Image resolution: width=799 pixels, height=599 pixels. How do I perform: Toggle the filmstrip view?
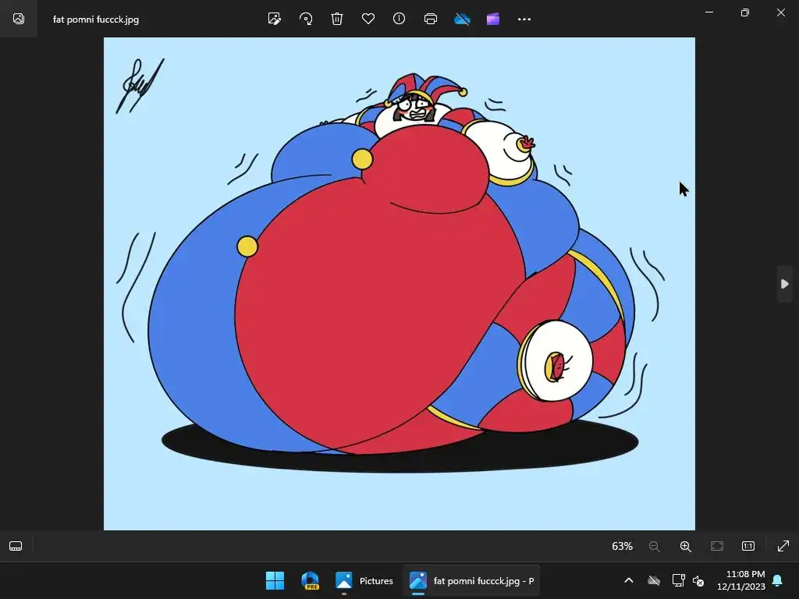click(16, 546)
